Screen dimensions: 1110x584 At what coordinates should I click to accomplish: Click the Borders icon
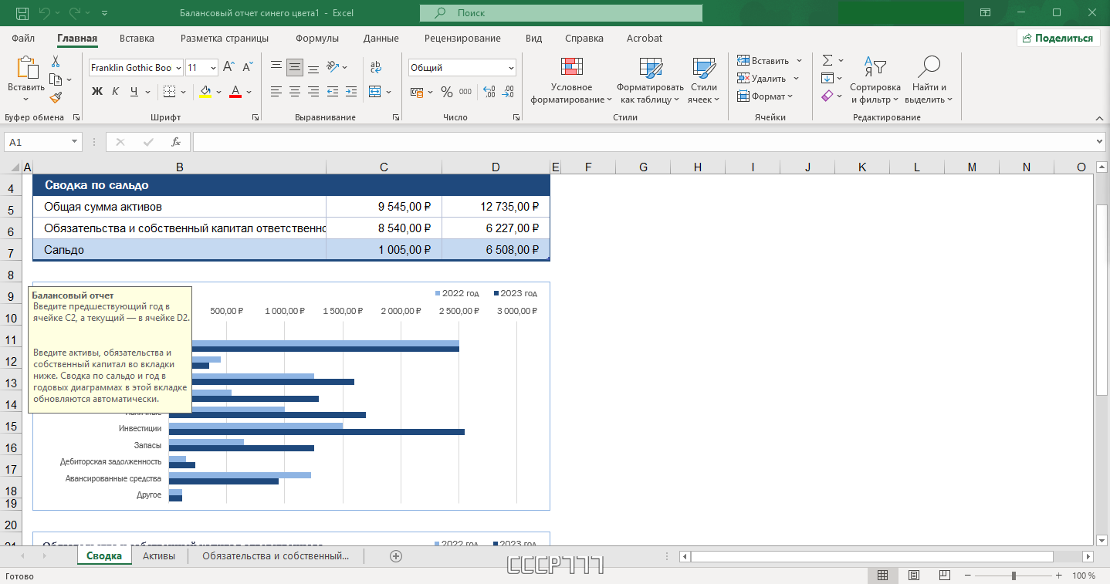point(168,92)
